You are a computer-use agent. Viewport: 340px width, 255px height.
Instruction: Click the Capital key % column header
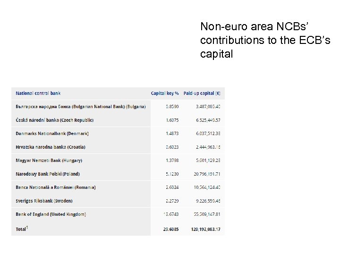[x=165, y=93]
